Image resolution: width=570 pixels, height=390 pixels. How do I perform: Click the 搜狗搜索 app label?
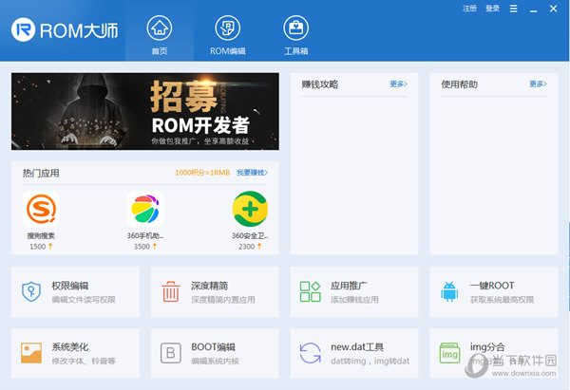41,235
